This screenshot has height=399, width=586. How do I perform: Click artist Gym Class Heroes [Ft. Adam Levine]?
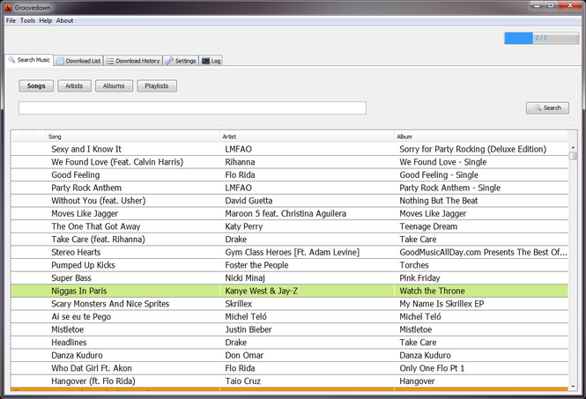[x=293, y=252]
